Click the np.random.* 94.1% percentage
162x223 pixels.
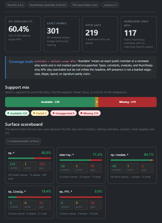coord(149,155)
